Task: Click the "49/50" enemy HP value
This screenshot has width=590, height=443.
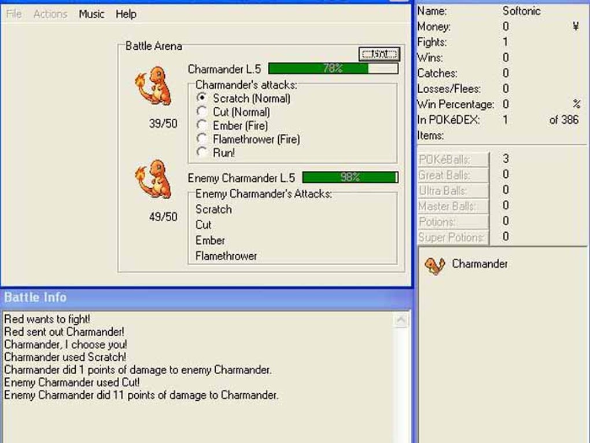Action: pyautogui.click(x=163, y=217)
